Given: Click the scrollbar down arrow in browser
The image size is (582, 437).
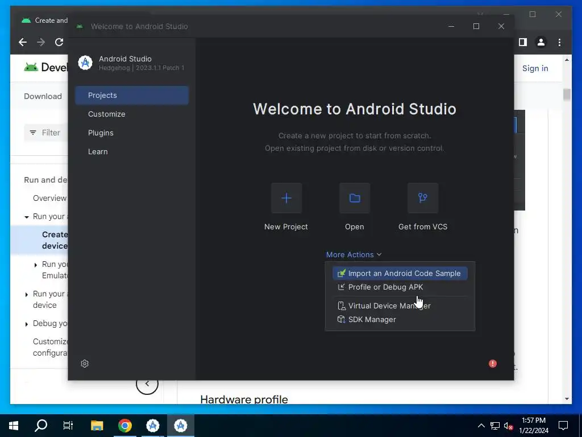Looking at the screenshot, I should pos(567,399).
